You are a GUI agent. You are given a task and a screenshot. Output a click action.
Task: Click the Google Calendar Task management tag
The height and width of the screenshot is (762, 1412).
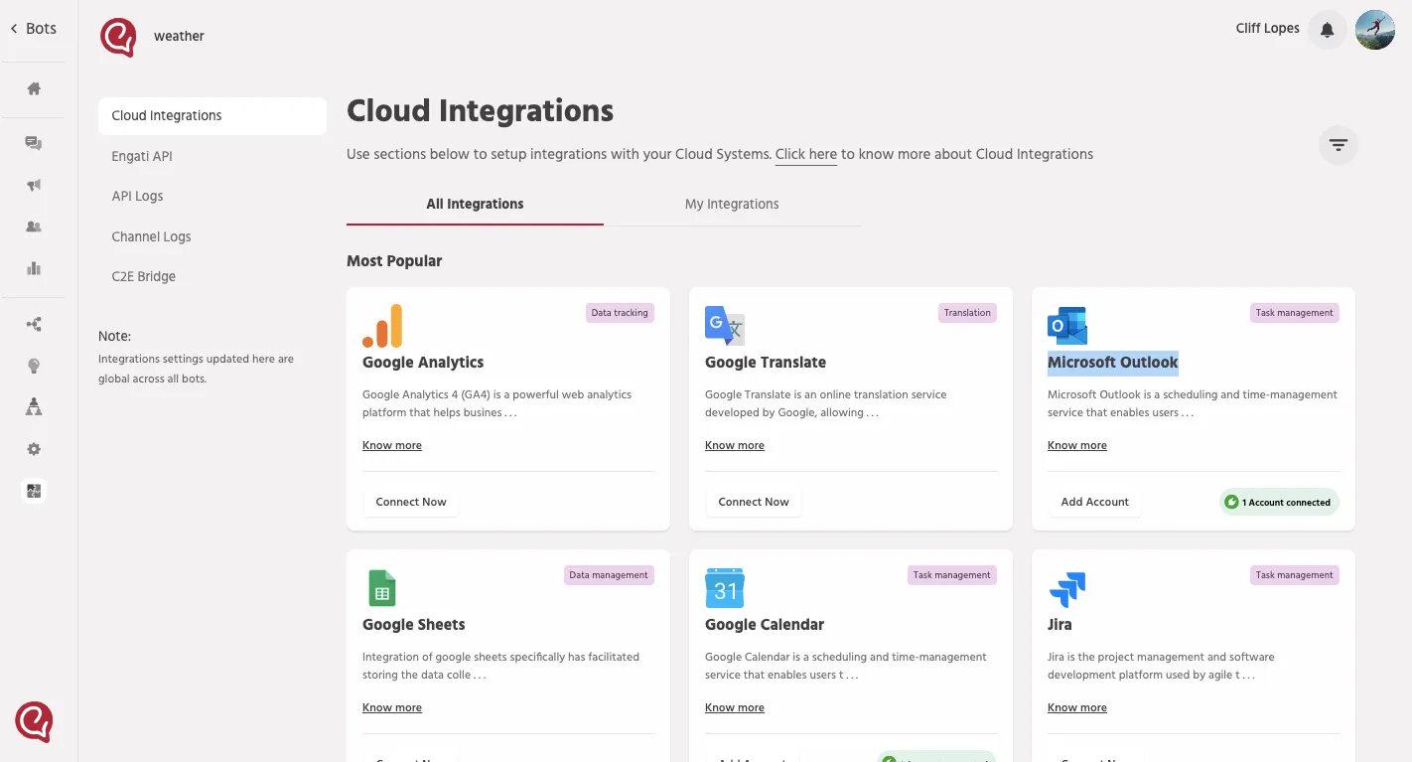(x=952, y=575)
